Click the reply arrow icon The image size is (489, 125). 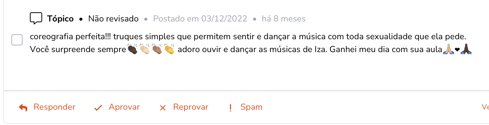tap(23, 108)
